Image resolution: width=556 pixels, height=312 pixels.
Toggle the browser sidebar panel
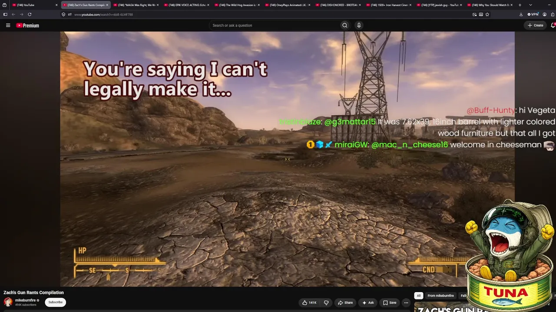[5, 14]
